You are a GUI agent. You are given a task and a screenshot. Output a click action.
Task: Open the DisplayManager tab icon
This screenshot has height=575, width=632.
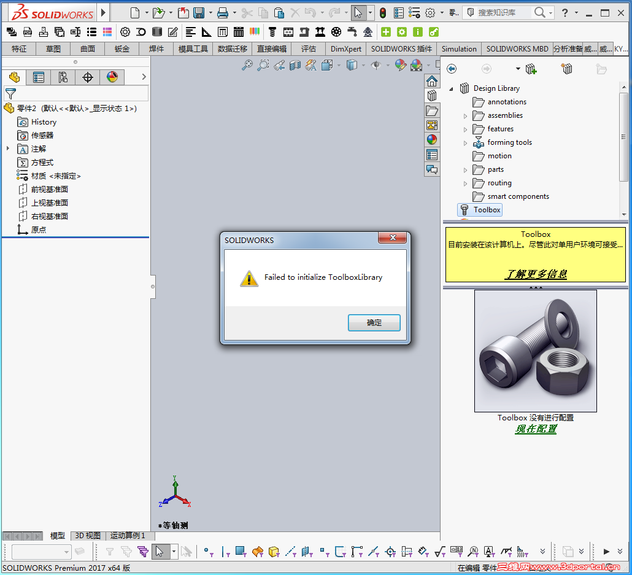point(112,77)
